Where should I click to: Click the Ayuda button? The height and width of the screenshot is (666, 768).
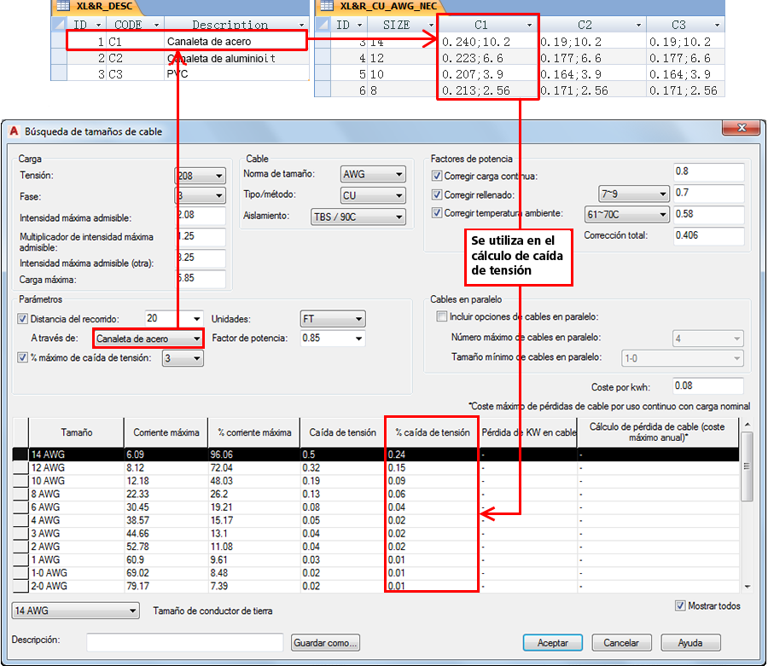pos(690,642)
